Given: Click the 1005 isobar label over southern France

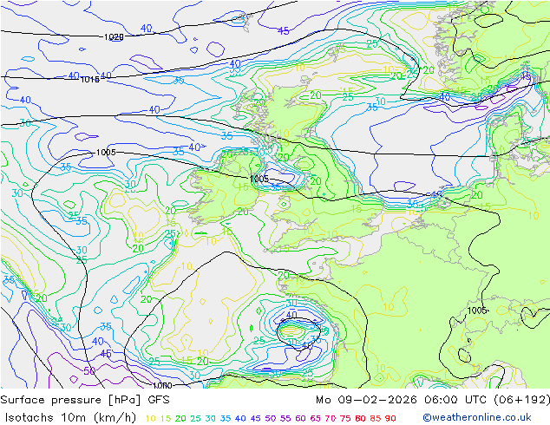Looking at the screenshot, I should (x=477, y=311).
